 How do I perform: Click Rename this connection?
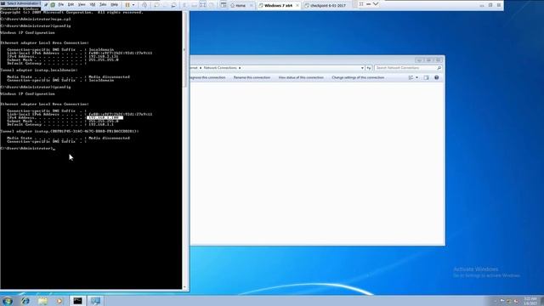coord(252,77)
